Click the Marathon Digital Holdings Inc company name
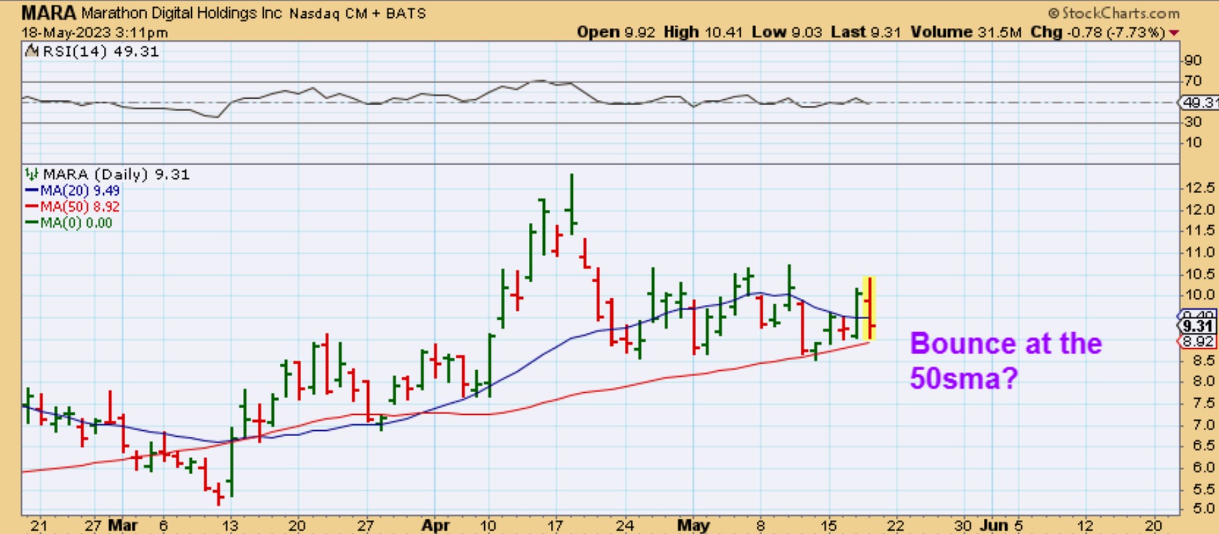The image size is (1219, 534). click(181, 13)
